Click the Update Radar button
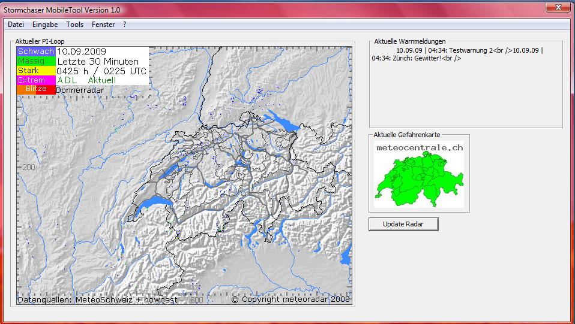This screenshot has height=324, width=575. click(x=403, y=224)
